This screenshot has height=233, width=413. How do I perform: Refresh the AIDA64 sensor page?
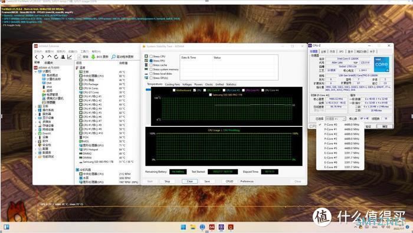(x=56, y=57)
